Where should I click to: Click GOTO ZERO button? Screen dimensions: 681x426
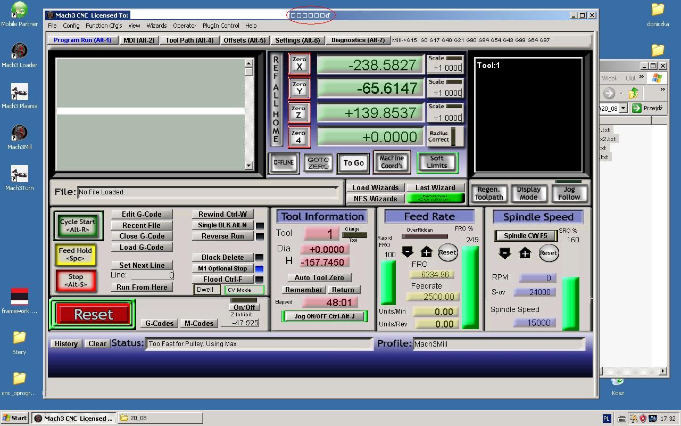coord(318,163)
